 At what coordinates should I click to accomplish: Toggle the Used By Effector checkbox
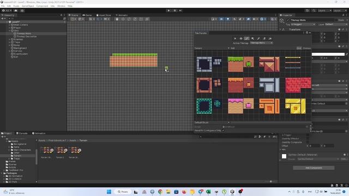point(308,139)
